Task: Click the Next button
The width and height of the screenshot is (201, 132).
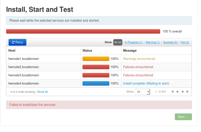Action: pos(183,117)
